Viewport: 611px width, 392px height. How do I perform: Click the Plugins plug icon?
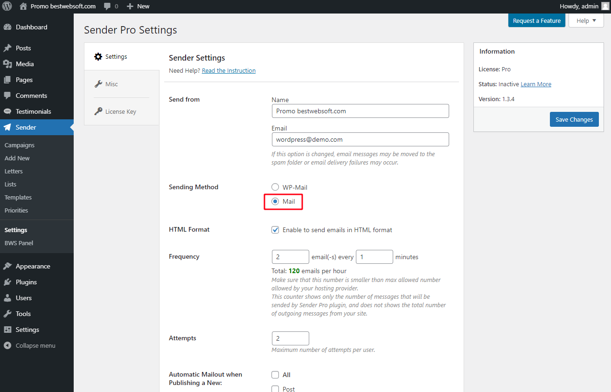pos(7,282)
